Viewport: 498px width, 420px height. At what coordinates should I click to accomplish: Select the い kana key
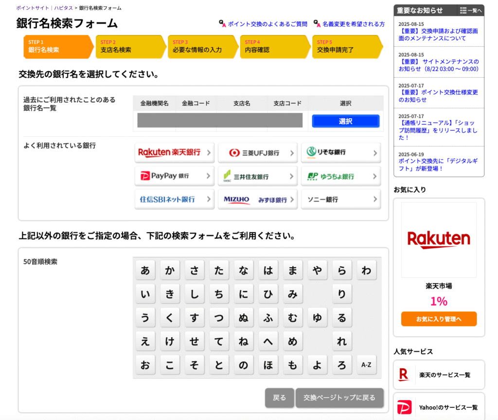click(x=145, y=294)
